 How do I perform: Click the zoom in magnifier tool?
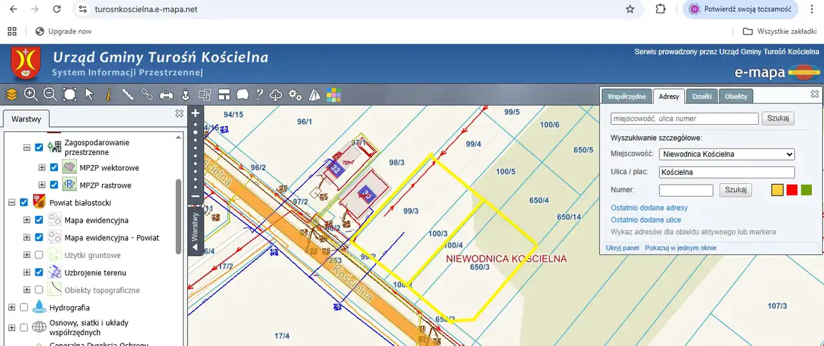click(x=31, y=95)
